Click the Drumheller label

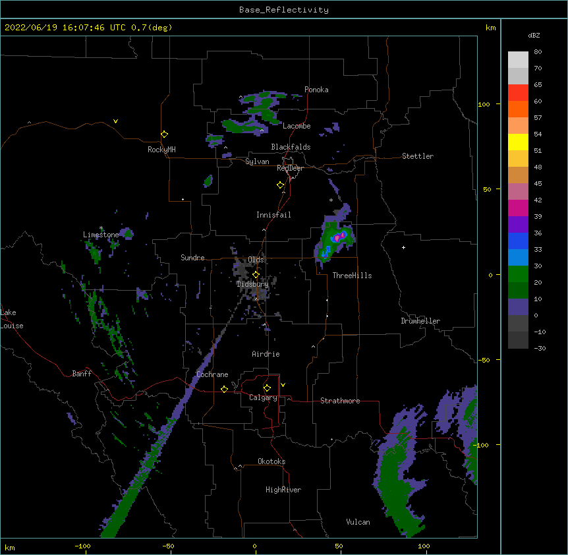tap(420, 321)
